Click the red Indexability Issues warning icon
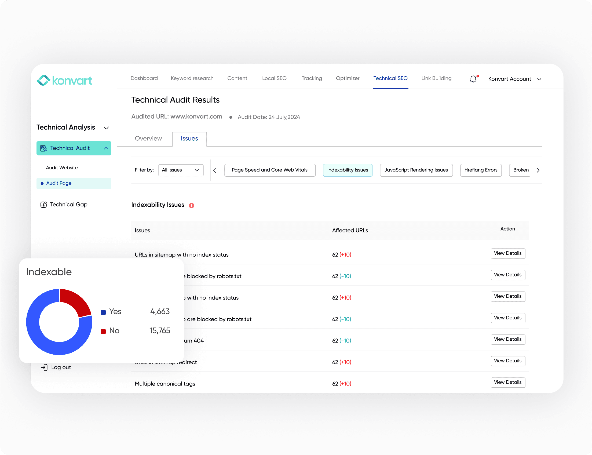Image resolution: width=592 pixels, height=455 pixels. (x=191, y=205)
